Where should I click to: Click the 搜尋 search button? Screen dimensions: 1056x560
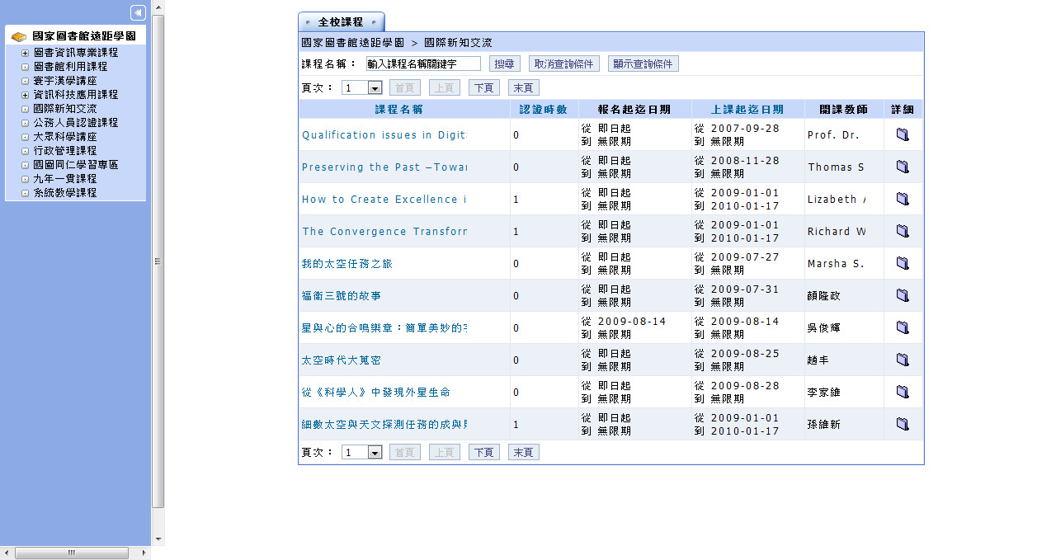click(x=504, y=64)
